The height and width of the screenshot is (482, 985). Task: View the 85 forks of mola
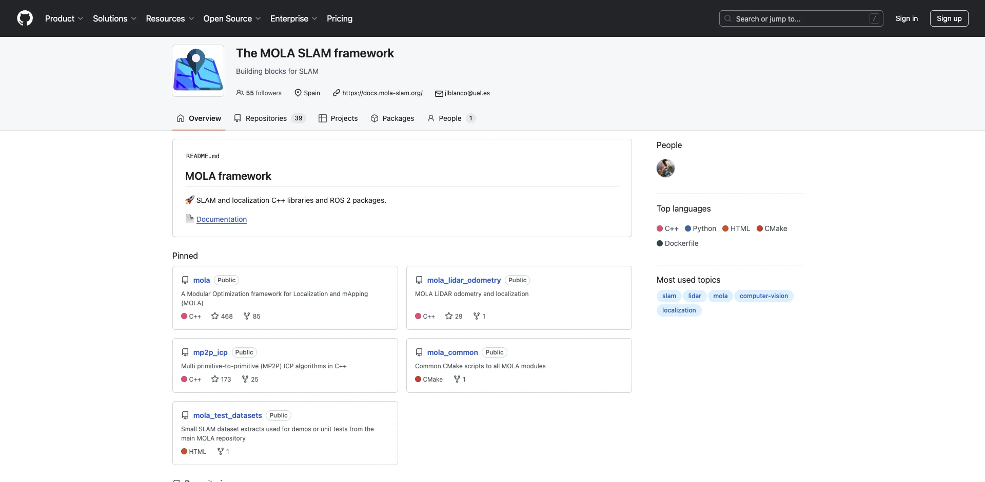coord(252,317)
